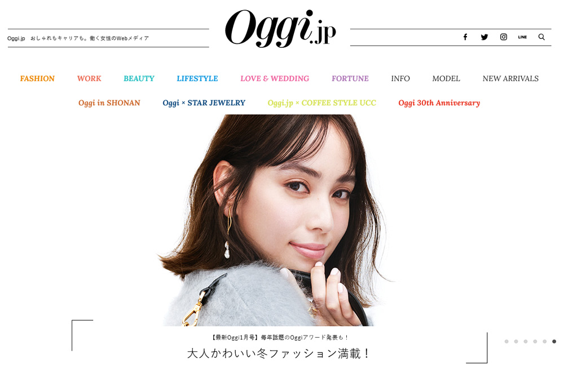The image size is (564, 375).
Task: Open the Twitter bird icon
Action: [x=484, y=37]
